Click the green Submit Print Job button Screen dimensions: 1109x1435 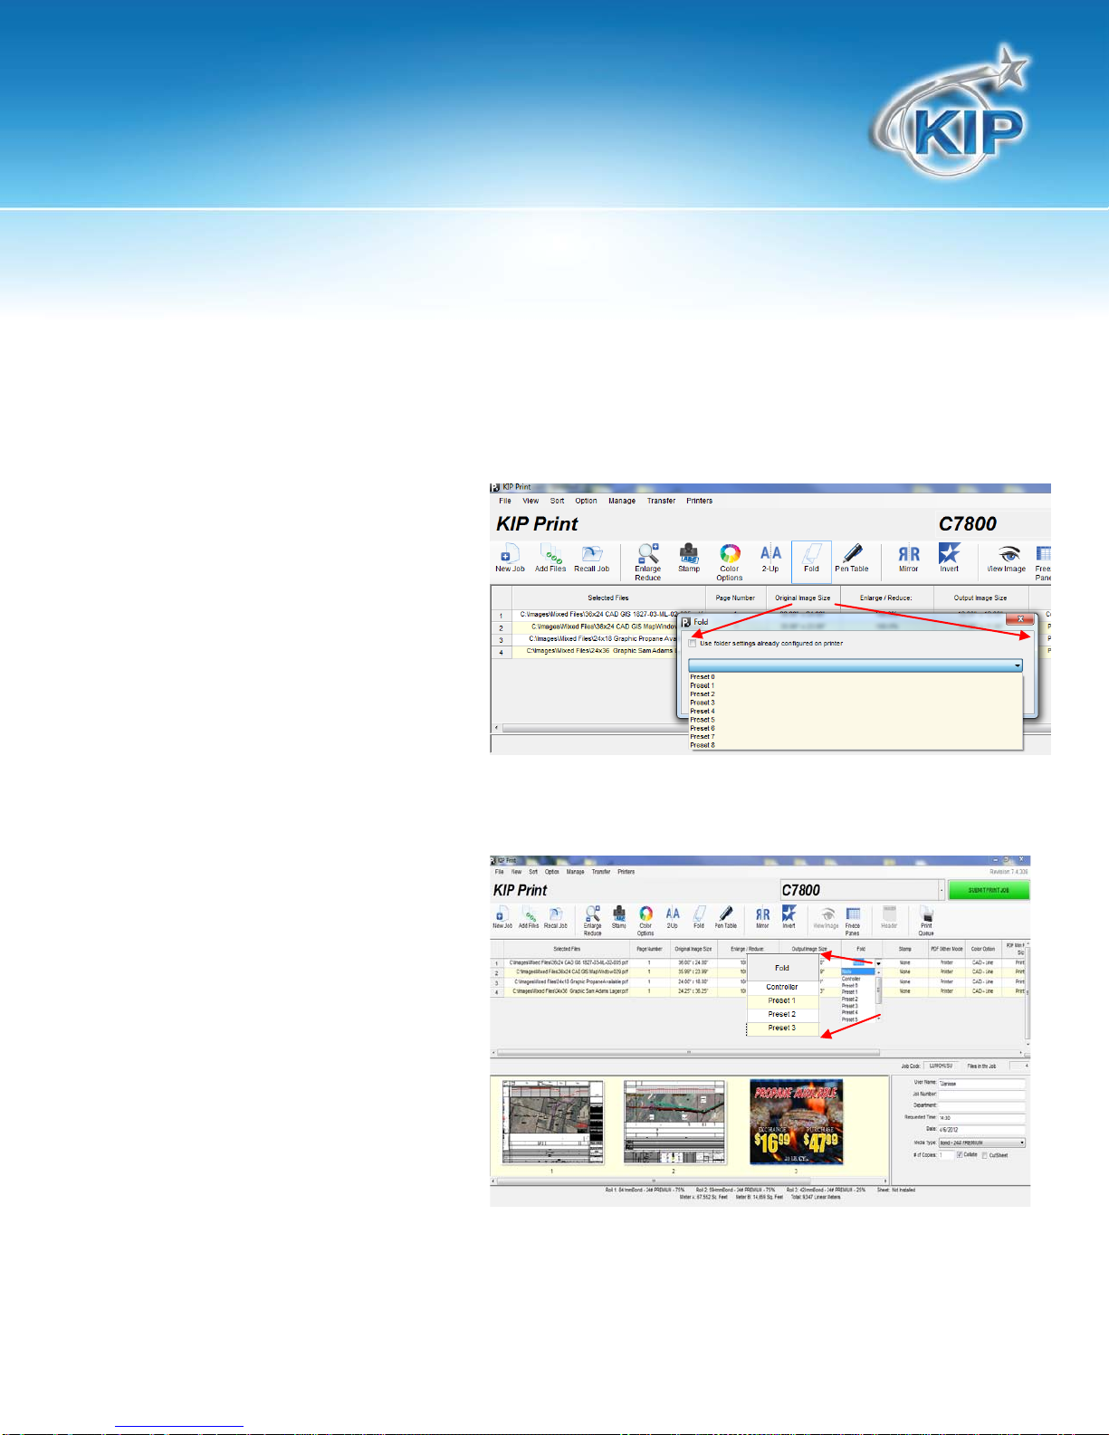(x=989, y=891)
